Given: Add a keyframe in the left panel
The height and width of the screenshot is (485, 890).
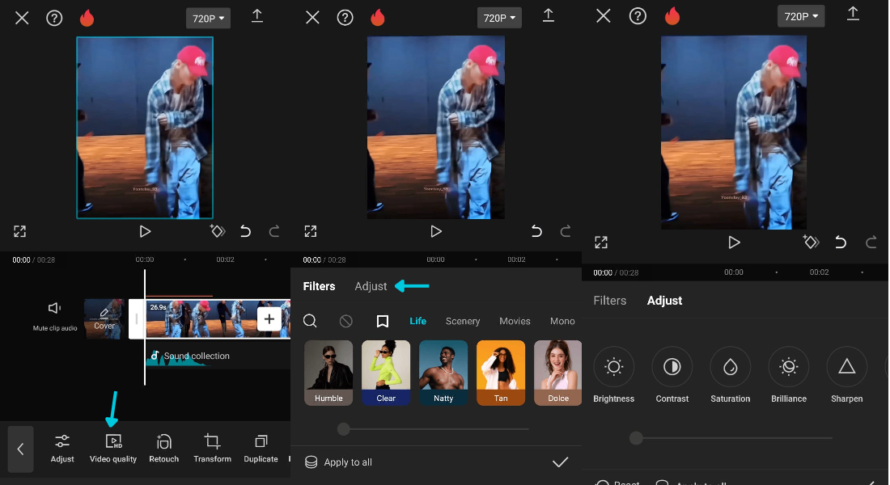Looking at the screenshot, I should (x=218, y=231).
